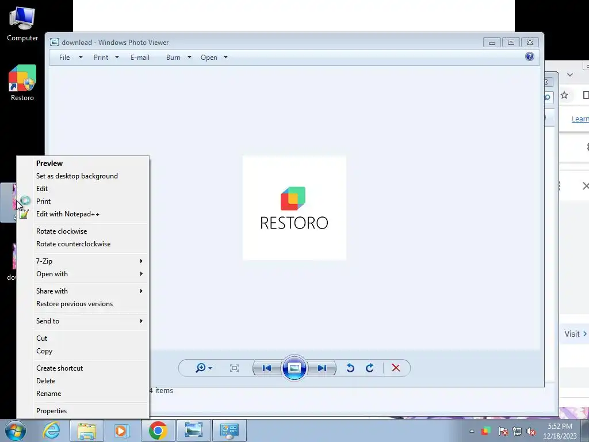Open the Photo Viewer help icon
The width and height of the screenshot is (589, 442).
pyautogui.click(x=529, y=57)
